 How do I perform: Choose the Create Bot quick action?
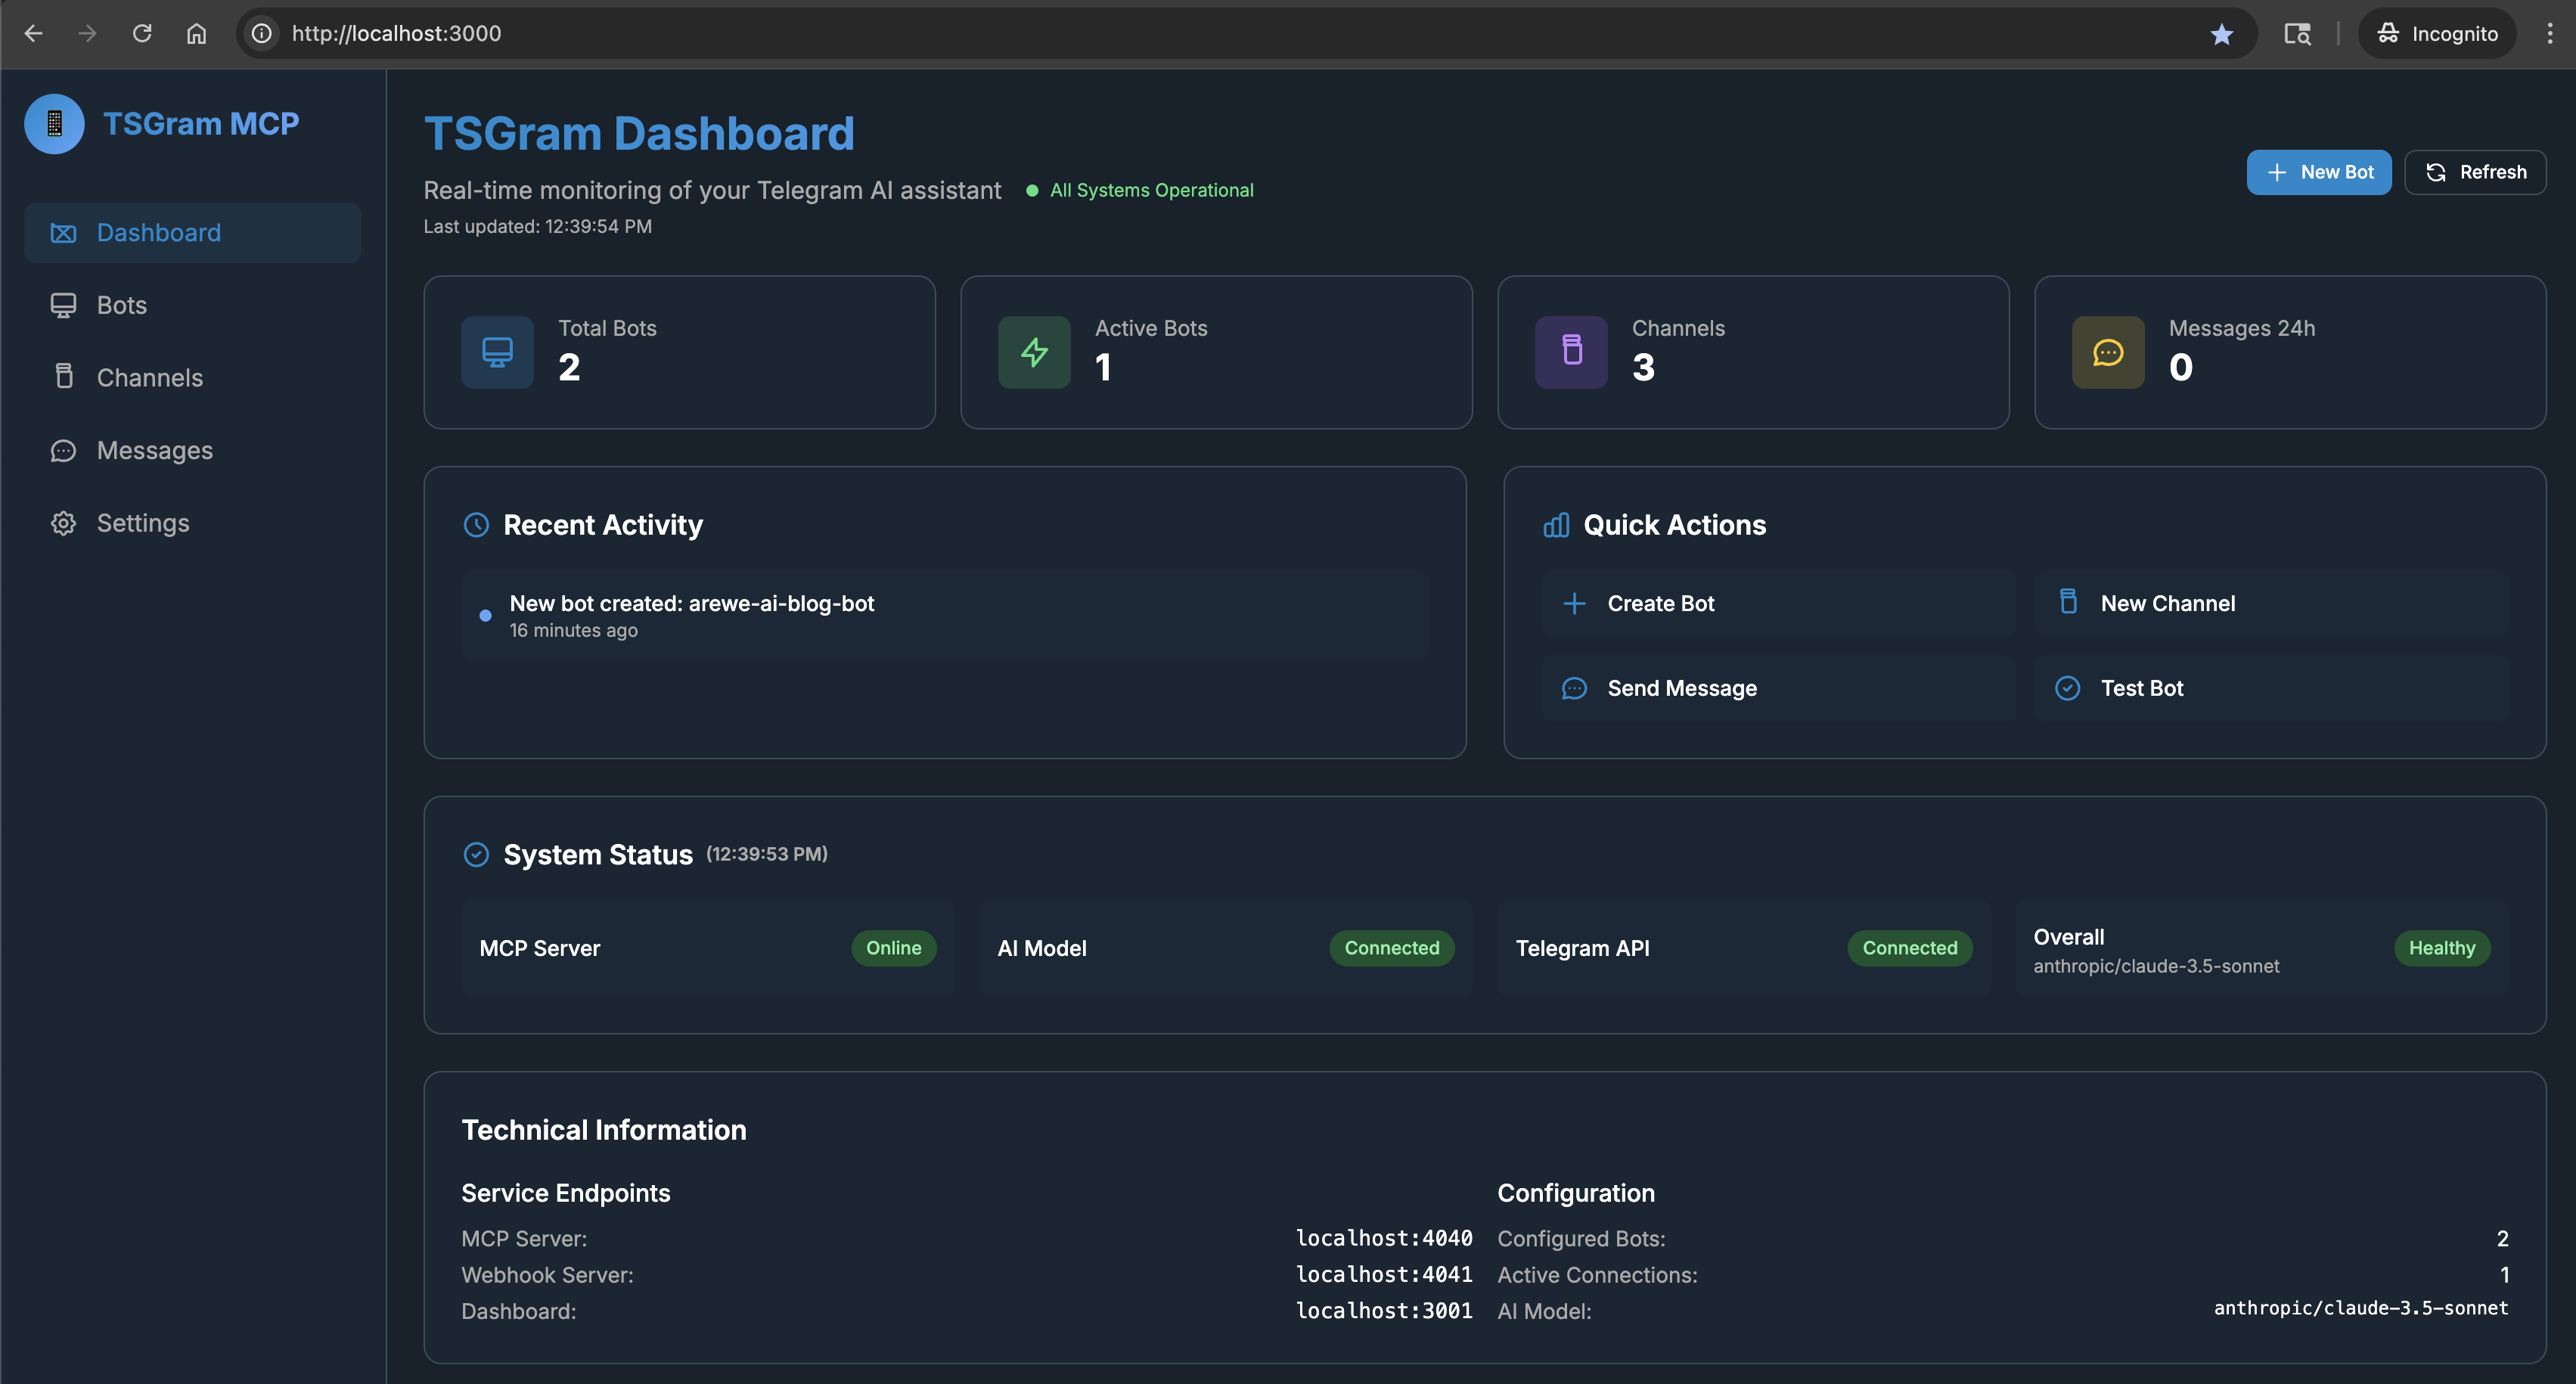coord(1660,604)
